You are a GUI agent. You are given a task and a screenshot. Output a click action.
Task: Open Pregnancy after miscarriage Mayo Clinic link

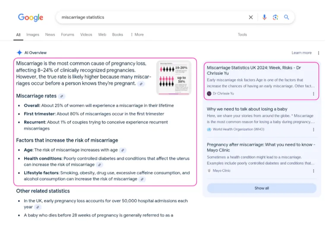pos(261,147)
